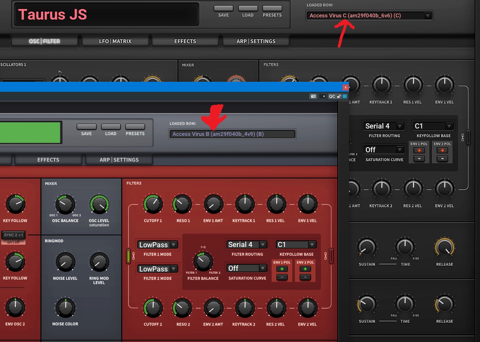Click the RES 1 VEL knob in Virus B

276,204
